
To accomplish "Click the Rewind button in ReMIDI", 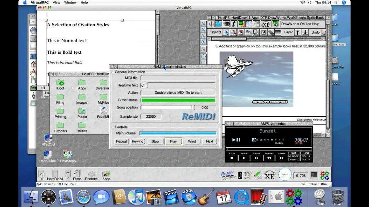I will 138,141.
